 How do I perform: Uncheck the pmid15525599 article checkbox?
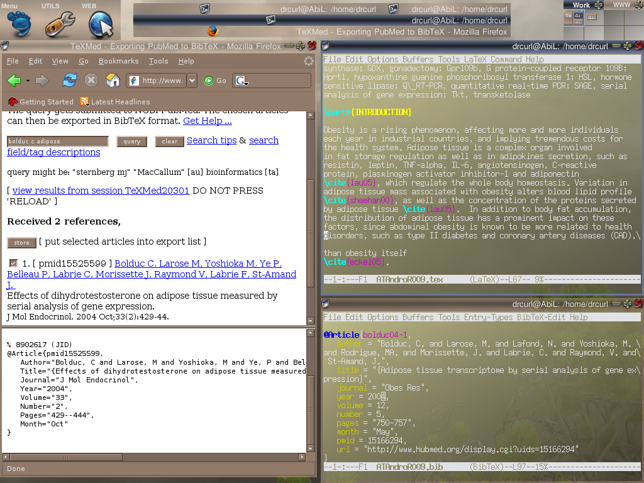tap(13, 263)
